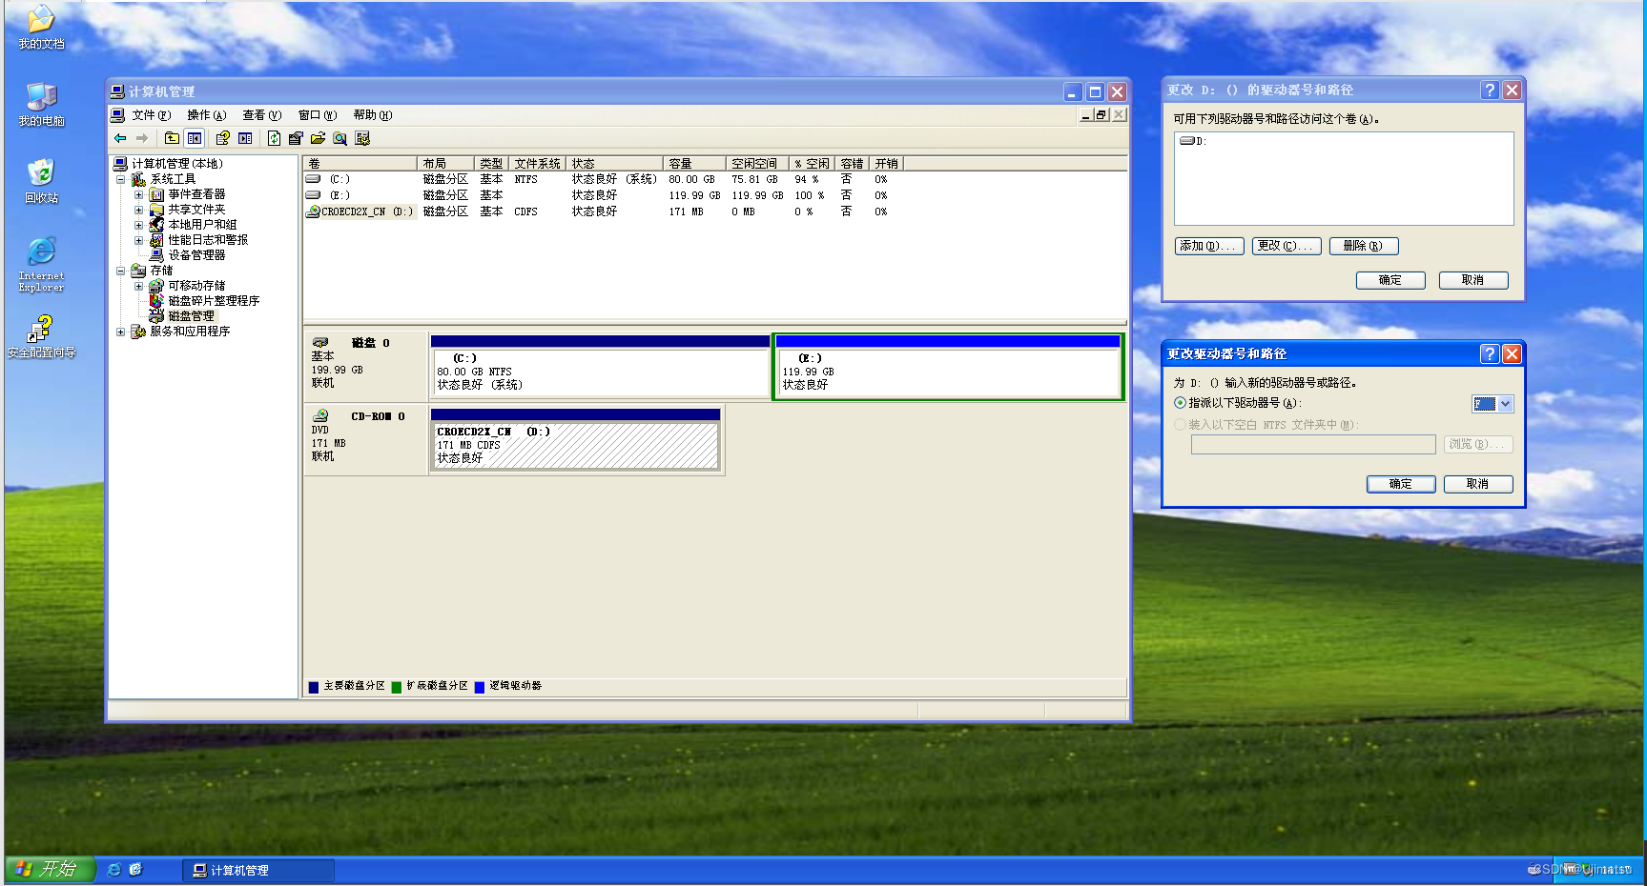Click the 删除(R) button
Image resolution: width=1647 pixels, height=886 pixels.
pos(1364,246)
